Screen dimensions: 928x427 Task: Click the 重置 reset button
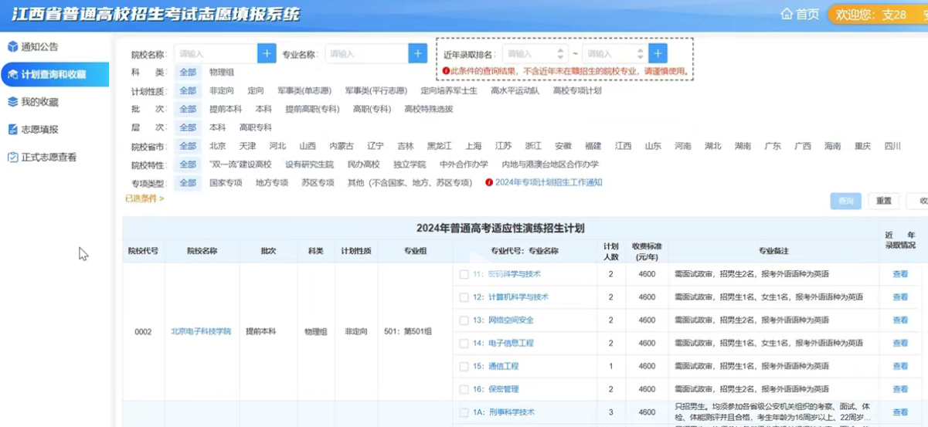coord(883,201)
